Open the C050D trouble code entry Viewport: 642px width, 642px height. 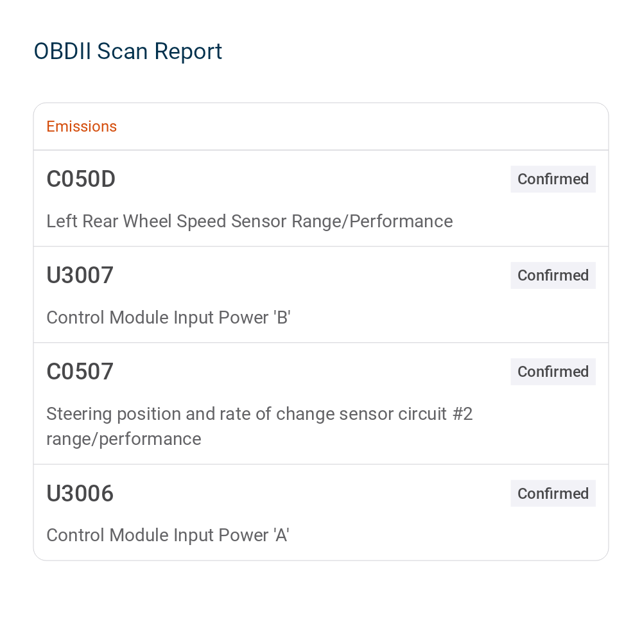[321, 198]
